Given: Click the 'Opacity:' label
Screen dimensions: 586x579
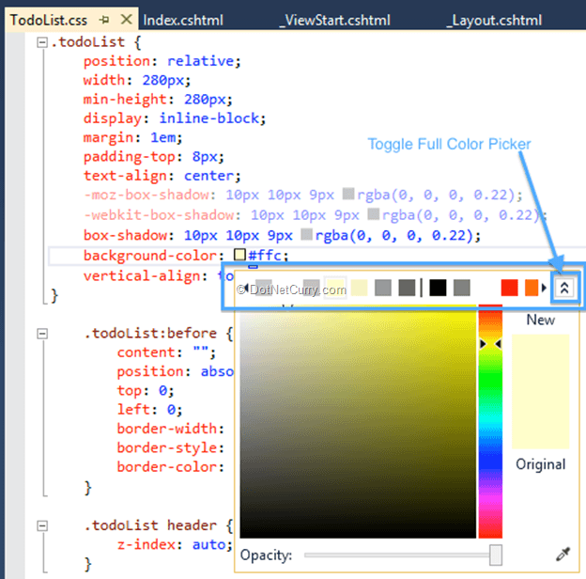Looking at the screenshot, I should coord(266,556).
